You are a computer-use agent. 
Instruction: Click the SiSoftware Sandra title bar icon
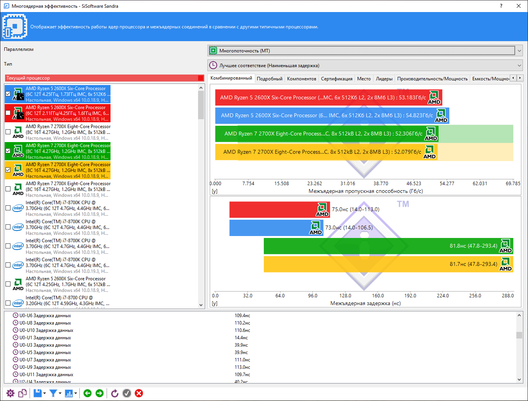[6, 6]
